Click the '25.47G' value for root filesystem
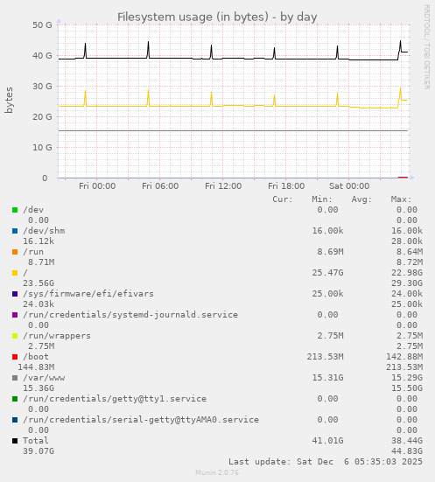This screenshot has height=482, width=435. point(327,273)
